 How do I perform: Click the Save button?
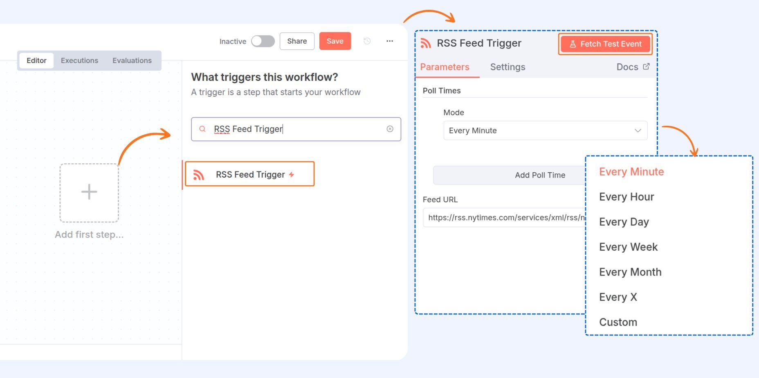[335, 41]
